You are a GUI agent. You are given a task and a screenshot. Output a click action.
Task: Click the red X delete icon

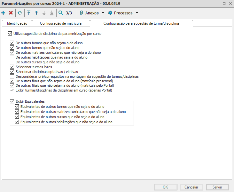click(11, 13)
